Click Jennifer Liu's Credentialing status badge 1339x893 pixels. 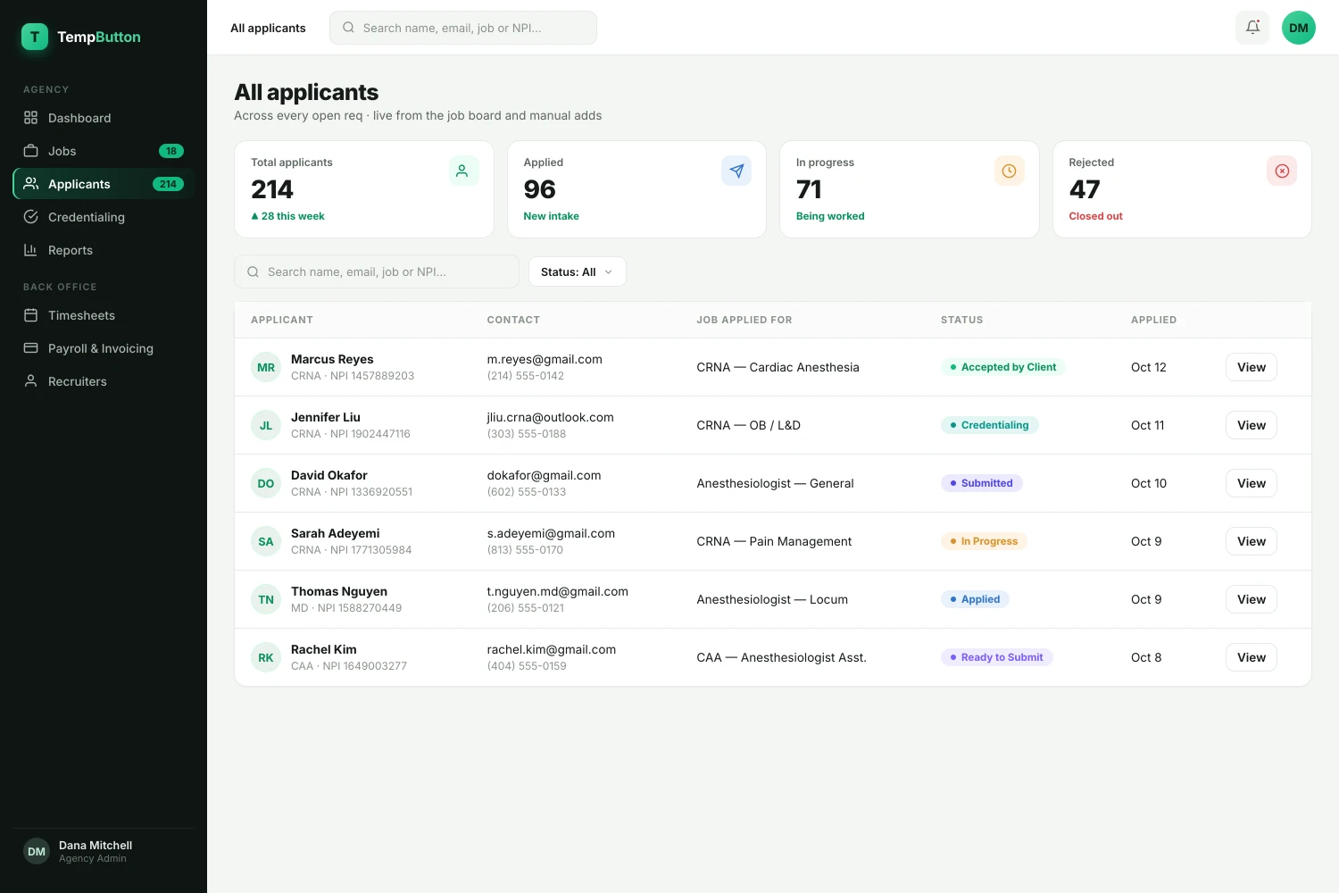(990, 425)
